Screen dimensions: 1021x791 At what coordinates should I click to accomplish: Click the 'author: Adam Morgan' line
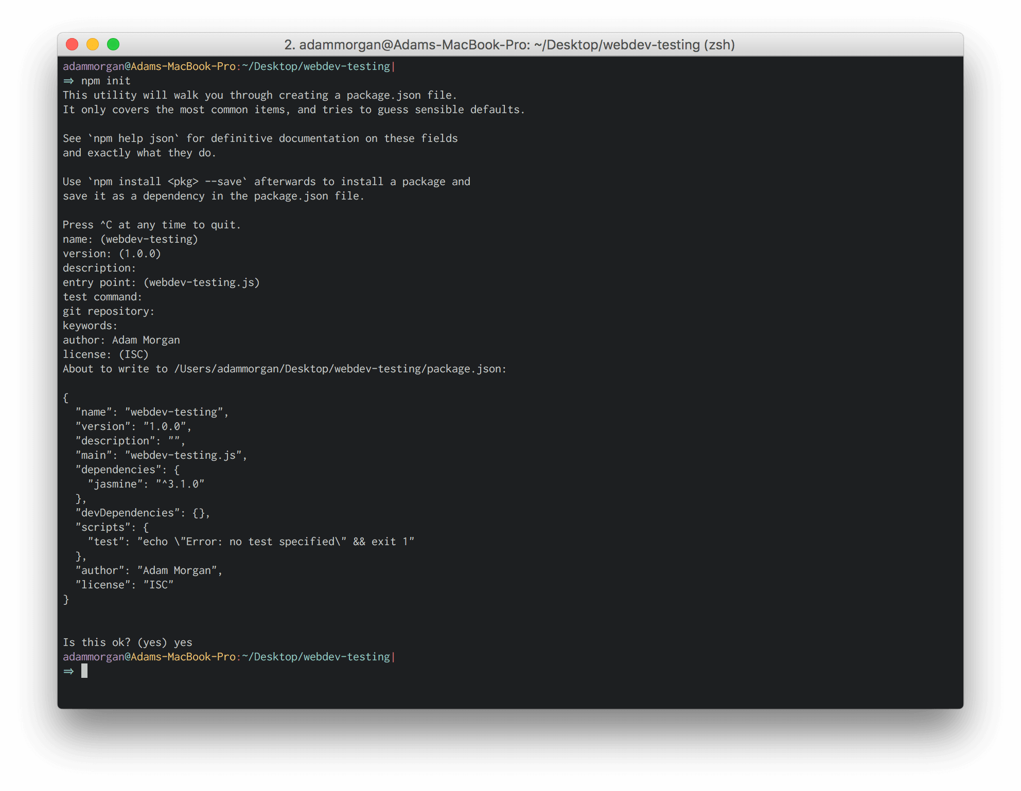[121, 340]
